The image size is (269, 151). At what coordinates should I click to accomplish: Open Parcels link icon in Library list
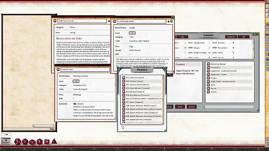208,89
